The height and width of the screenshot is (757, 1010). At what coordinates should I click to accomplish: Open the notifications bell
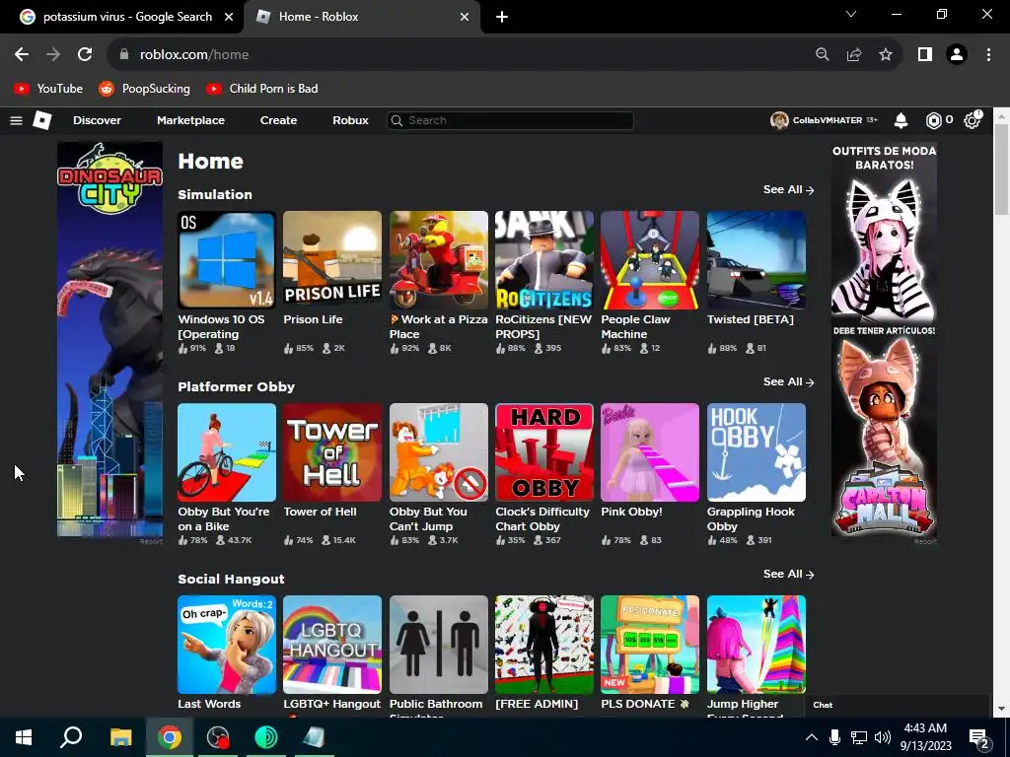coord(901,120)
